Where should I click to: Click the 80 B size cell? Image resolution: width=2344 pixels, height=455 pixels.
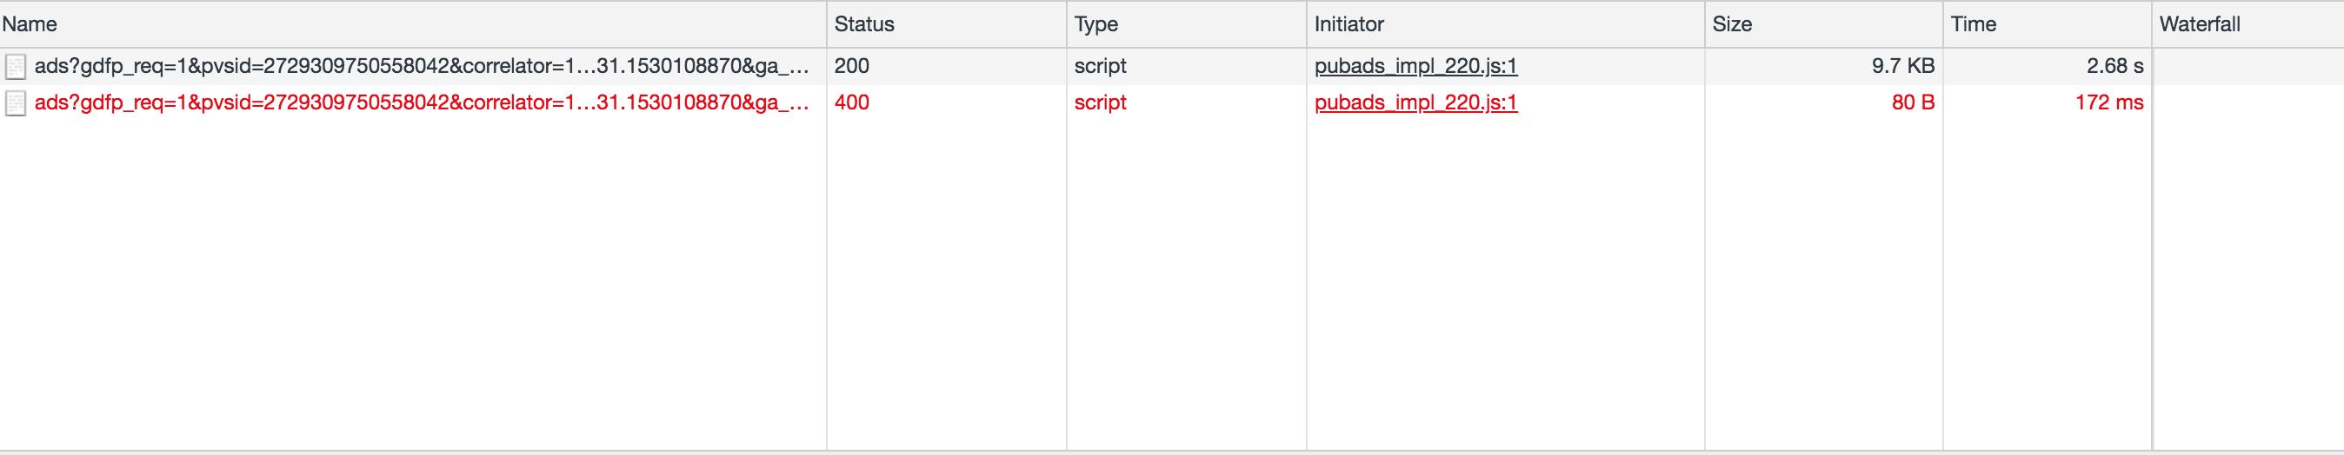pos(1912,102)
